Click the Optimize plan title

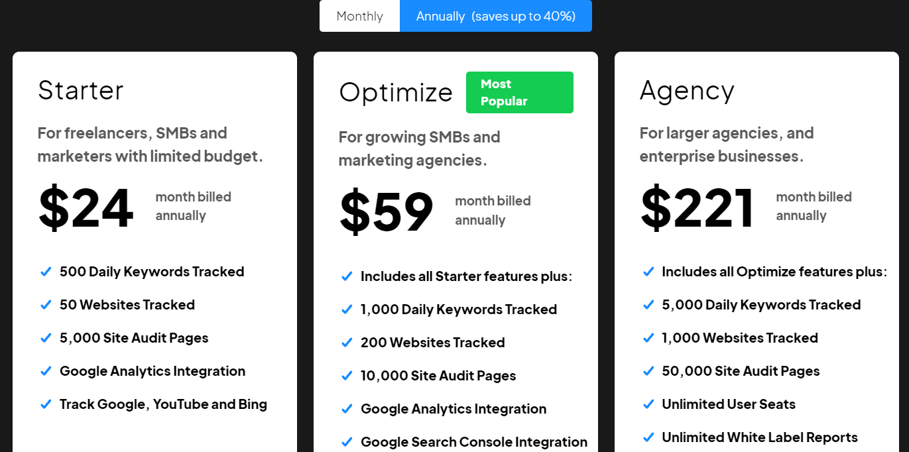pyautogui.click(x=396, y=92)
